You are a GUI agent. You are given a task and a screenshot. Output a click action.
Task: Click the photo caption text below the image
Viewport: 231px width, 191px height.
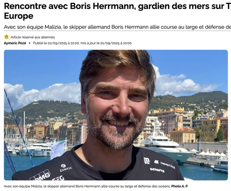click(x=87, y=186)
